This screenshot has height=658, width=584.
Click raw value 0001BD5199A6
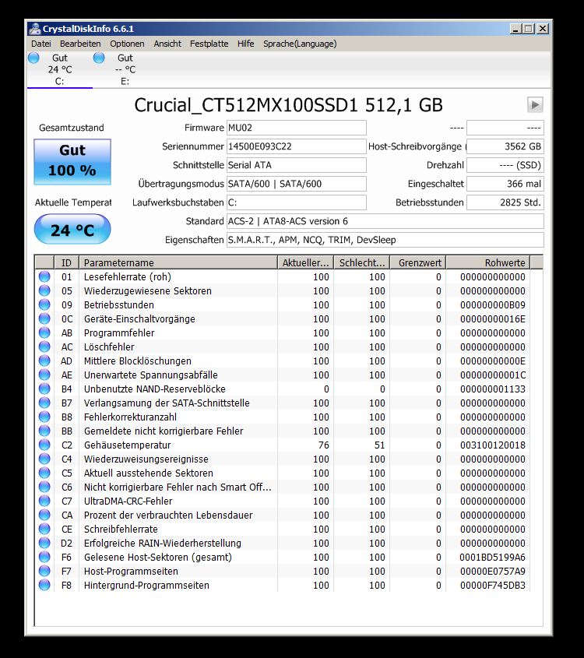[493, 557]
